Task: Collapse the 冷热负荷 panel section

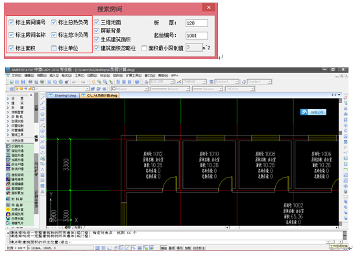Action: pyautogui.click(x=8, y=141)
